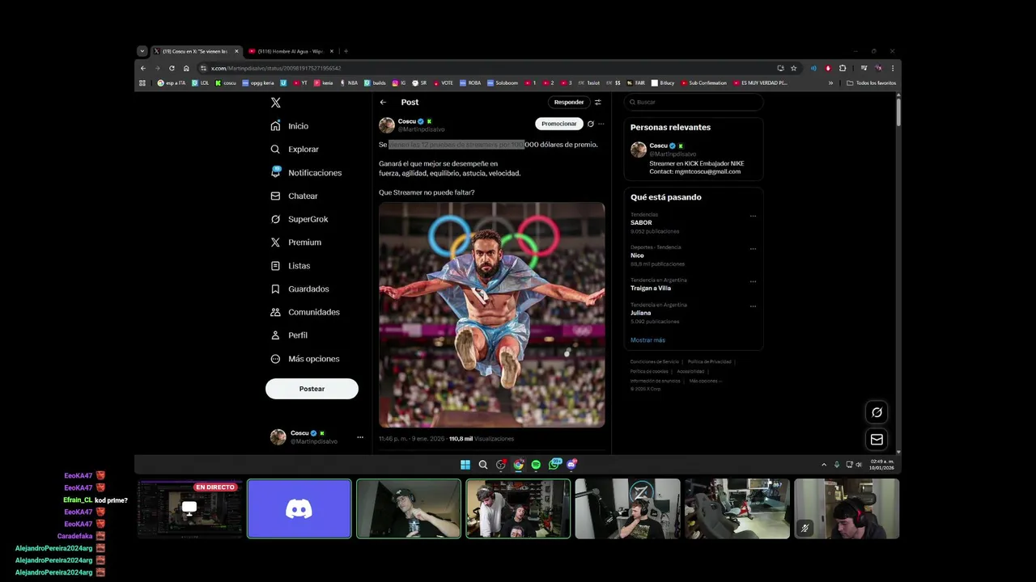This screenshot has height=582, width=1036.
Task: Switch to the Coscu en X browser tab
Action: 197,51
